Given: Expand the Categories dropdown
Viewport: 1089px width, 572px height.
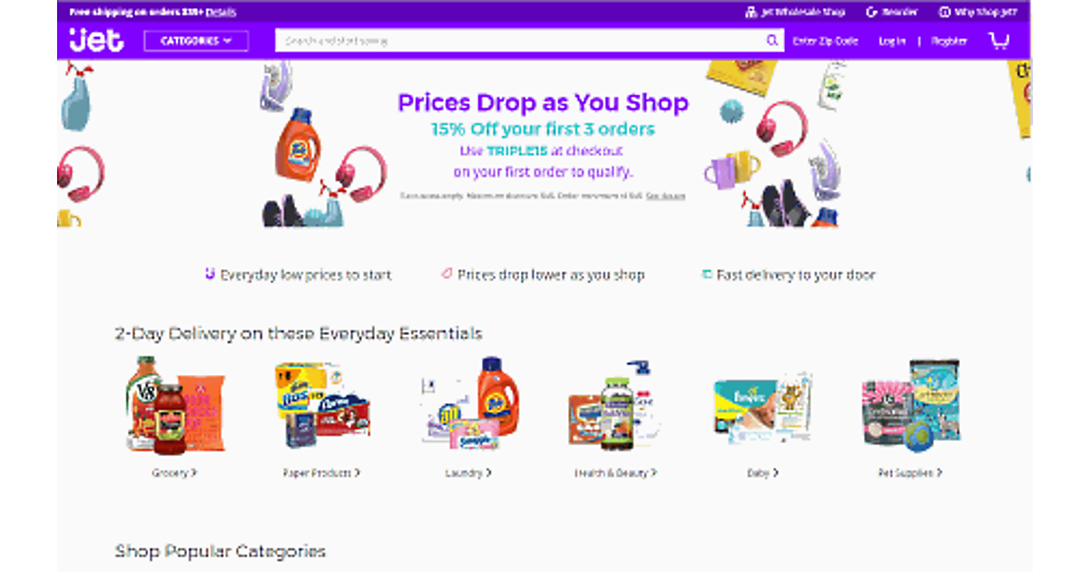Looking at the screenshot, I should click(196, 41).
